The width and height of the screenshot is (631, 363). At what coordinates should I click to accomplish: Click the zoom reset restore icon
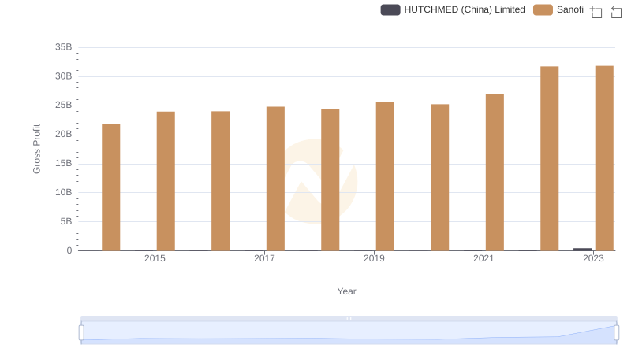click(x=616, y=12)
